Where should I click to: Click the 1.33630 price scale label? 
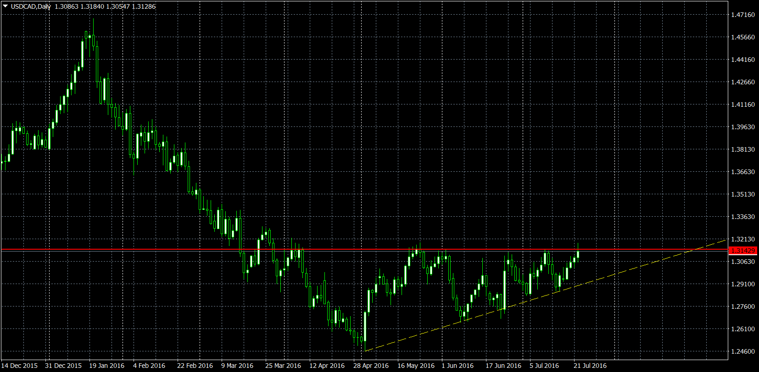[x=742, y=217]
